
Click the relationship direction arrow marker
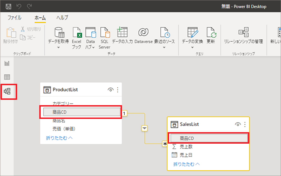[x=145, y=128]
